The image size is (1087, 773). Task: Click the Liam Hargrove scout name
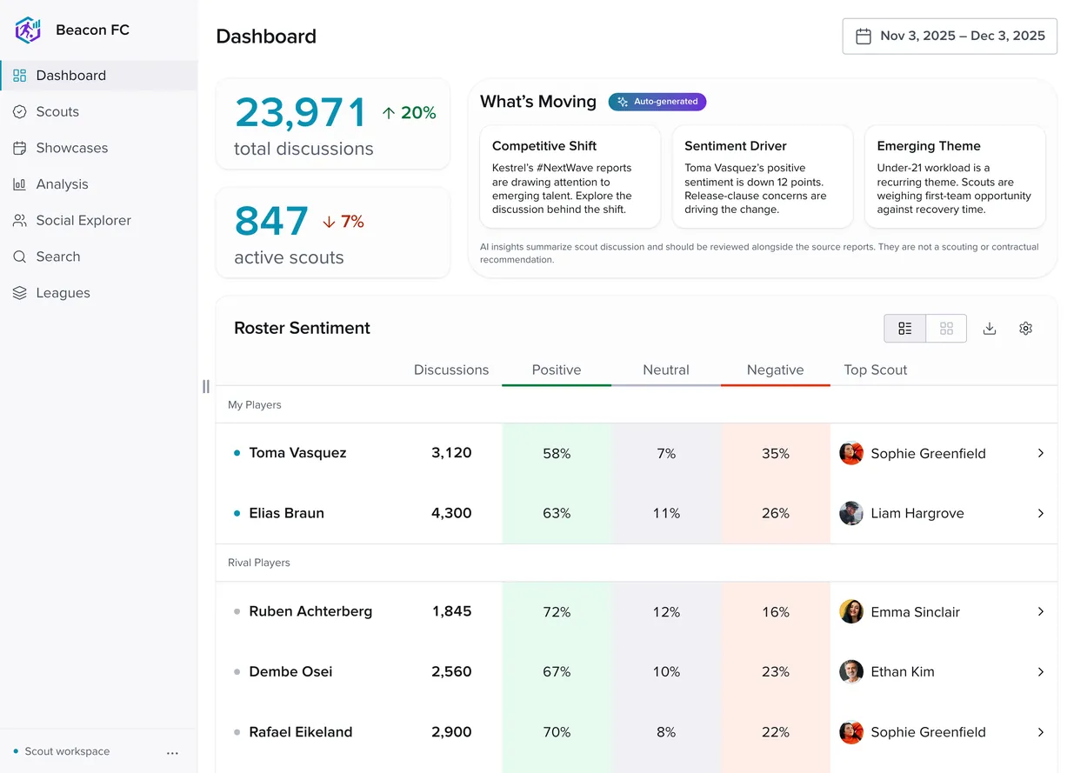[917, 513]
